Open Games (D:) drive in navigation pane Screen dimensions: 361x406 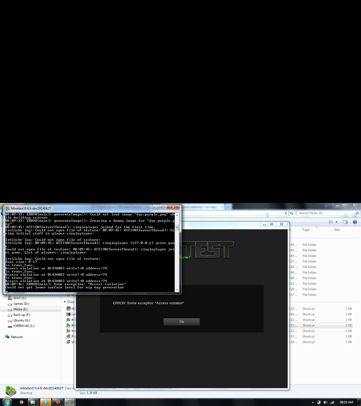click(21, 304)
